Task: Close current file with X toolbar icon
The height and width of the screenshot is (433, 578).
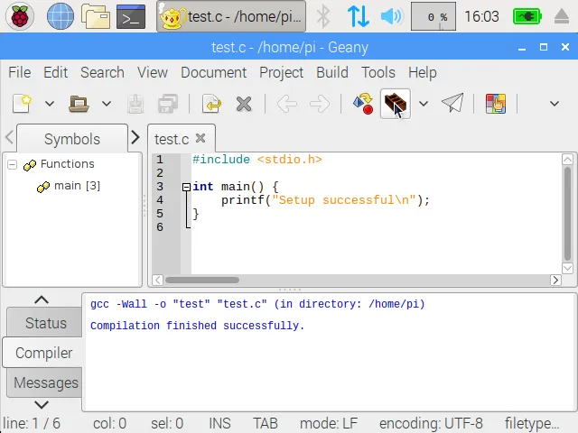Action: [x=244, y=104]
